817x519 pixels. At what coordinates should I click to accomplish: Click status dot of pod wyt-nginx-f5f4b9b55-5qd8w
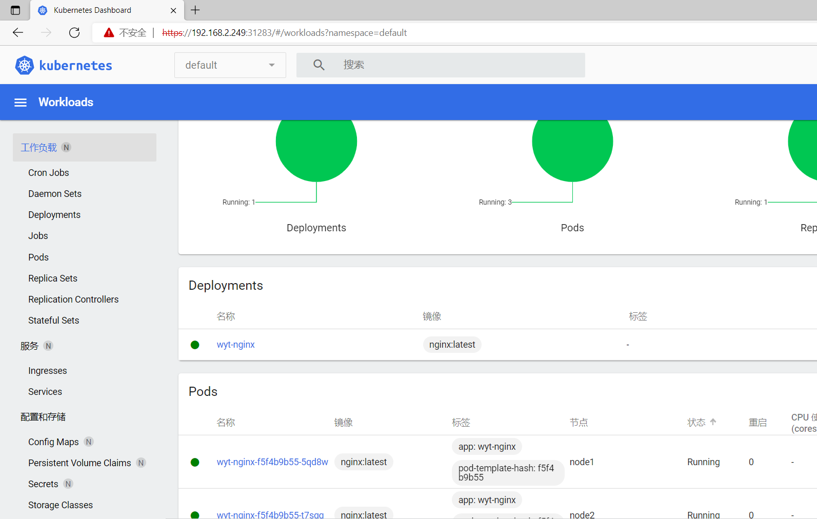point(195,462)
